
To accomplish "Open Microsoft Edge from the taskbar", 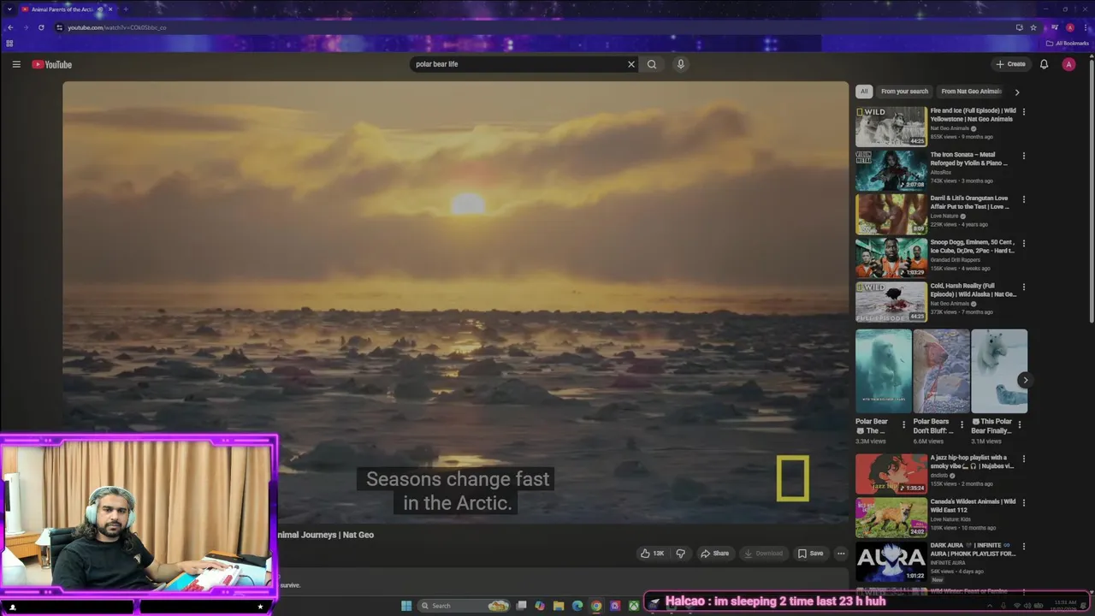I will click(x=577, y=606).
